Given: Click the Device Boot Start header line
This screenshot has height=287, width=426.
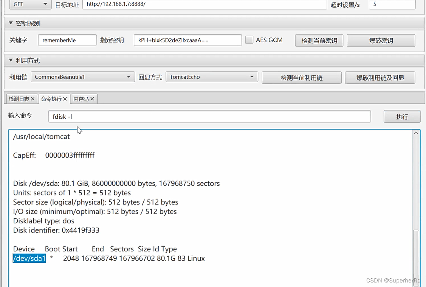Looking at the screenshot, I should 95,249.
